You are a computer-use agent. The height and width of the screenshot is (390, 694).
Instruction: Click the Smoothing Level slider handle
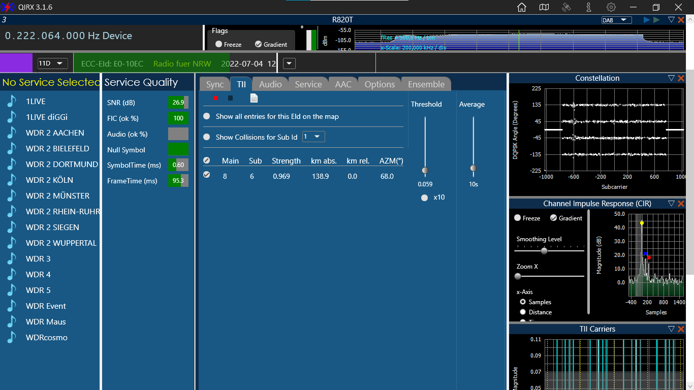544,251
